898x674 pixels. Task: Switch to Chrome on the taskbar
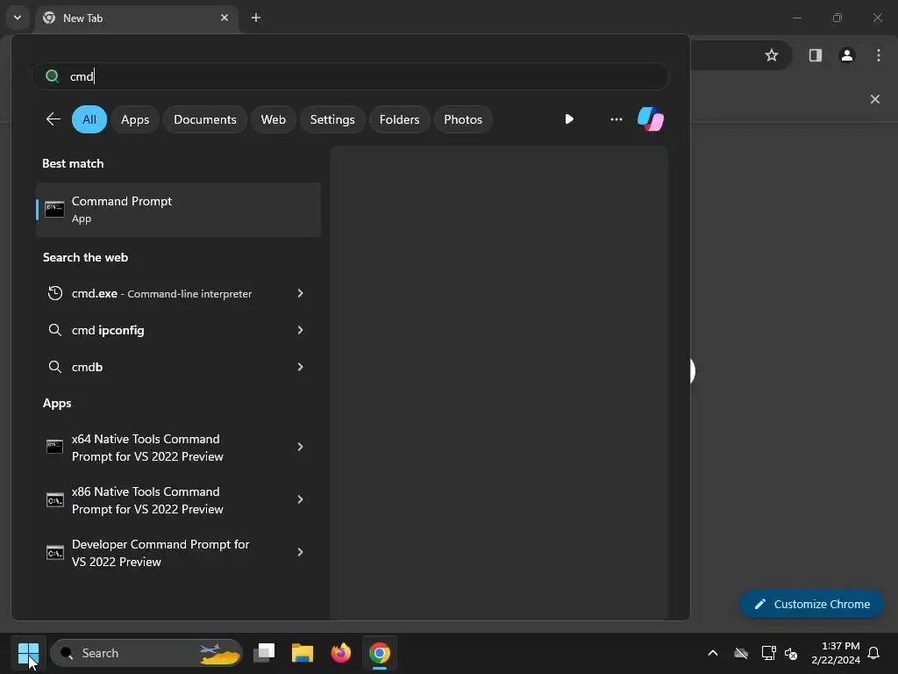pos(379,653)
